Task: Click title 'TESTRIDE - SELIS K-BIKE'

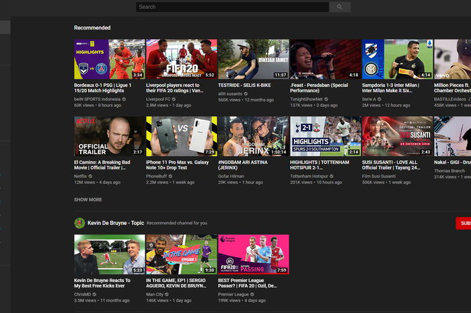Action: [x=244, y=85]
